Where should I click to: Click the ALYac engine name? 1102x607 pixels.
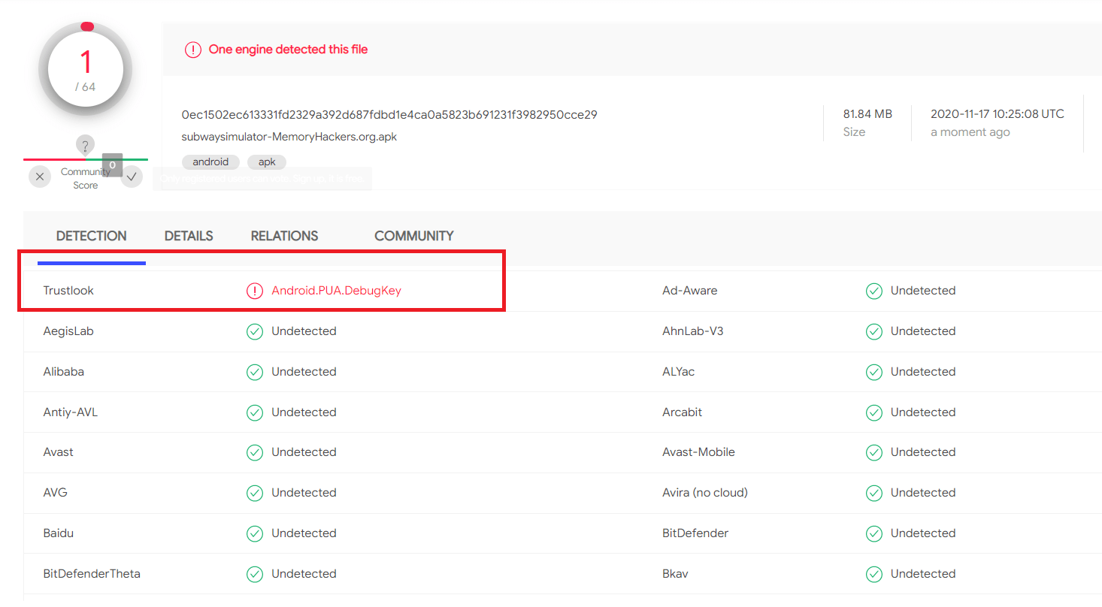(679, 372)
